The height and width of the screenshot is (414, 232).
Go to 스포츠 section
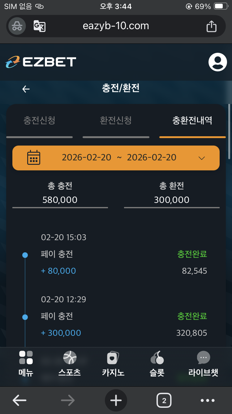click(x=70, y=364)
